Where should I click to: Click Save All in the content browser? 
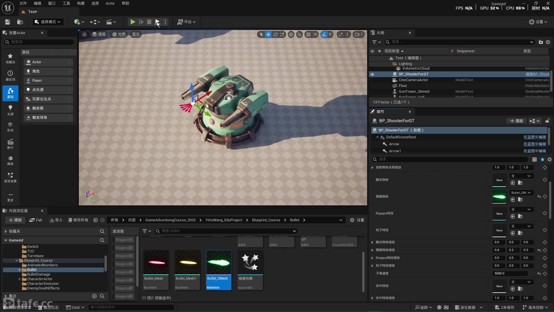[x=78, y=220]
